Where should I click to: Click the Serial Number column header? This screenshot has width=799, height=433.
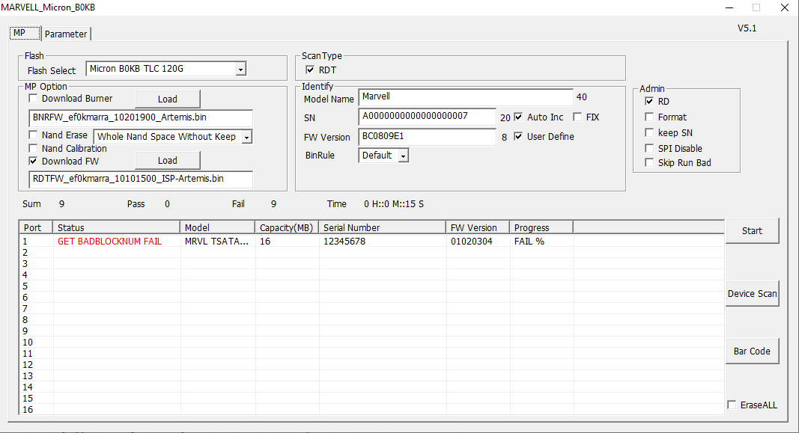[383, 227]
